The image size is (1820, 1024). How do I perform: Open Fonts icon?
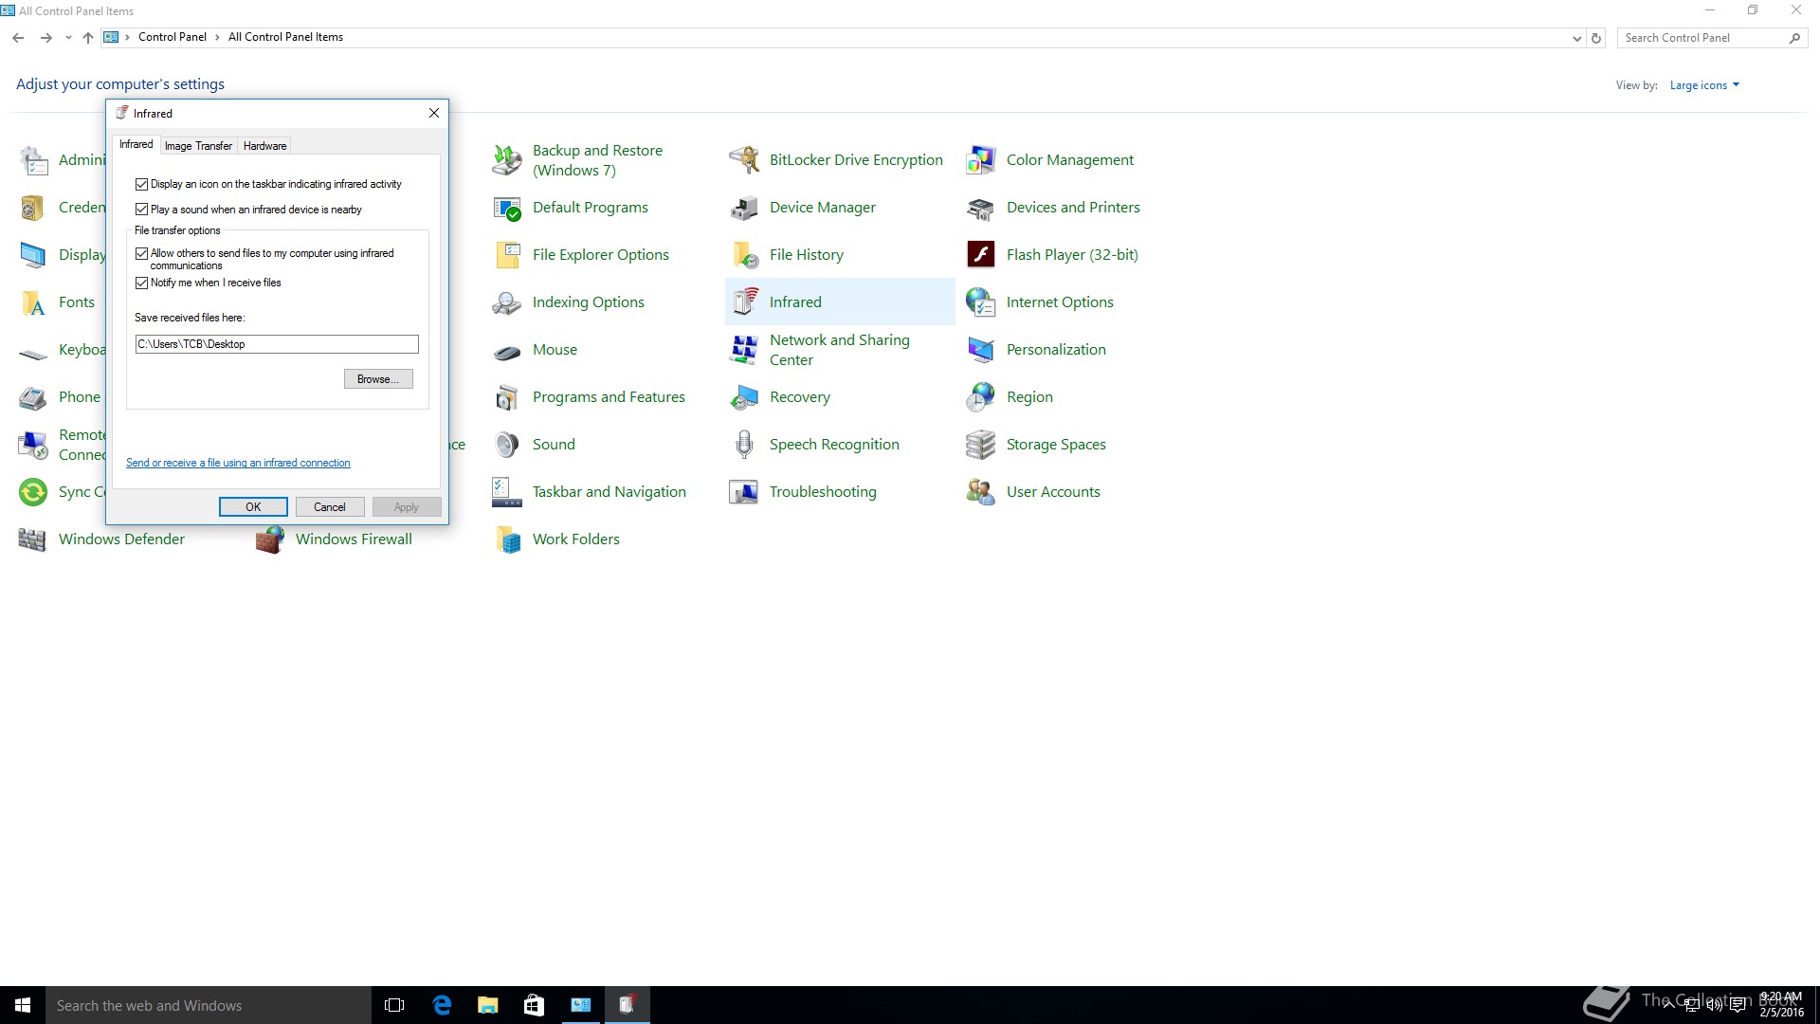(33, 302)
